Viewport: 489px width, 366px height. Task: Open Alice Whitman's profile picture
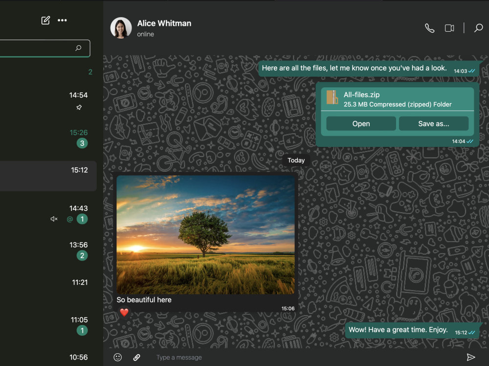pos(121,28)
